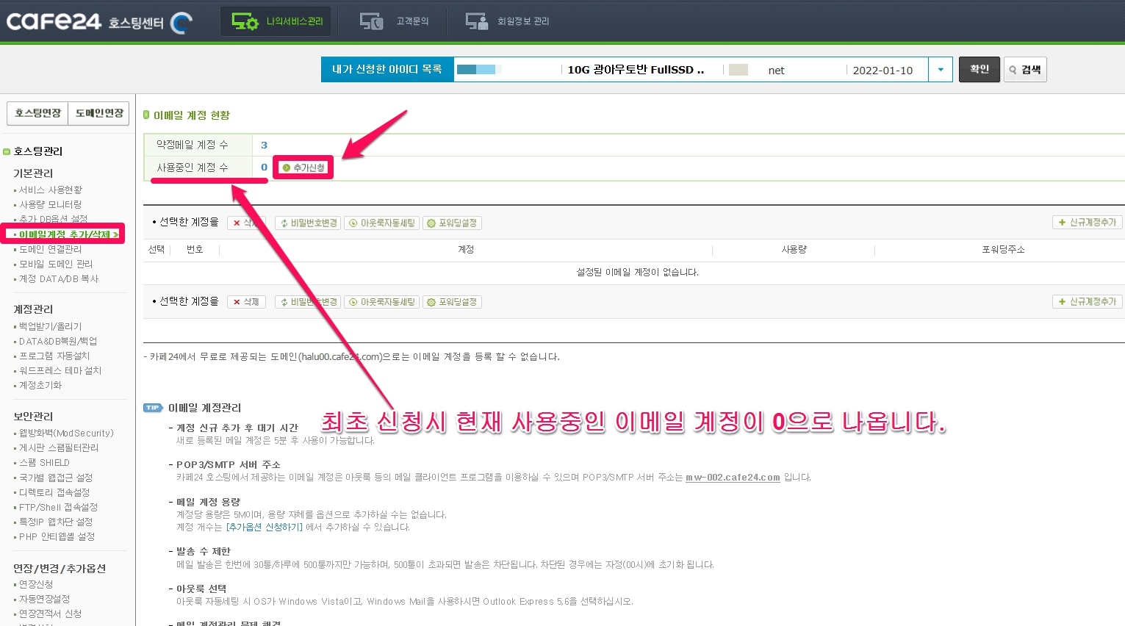Switch to the 도메인연장 tab

(x=99, y=113)
